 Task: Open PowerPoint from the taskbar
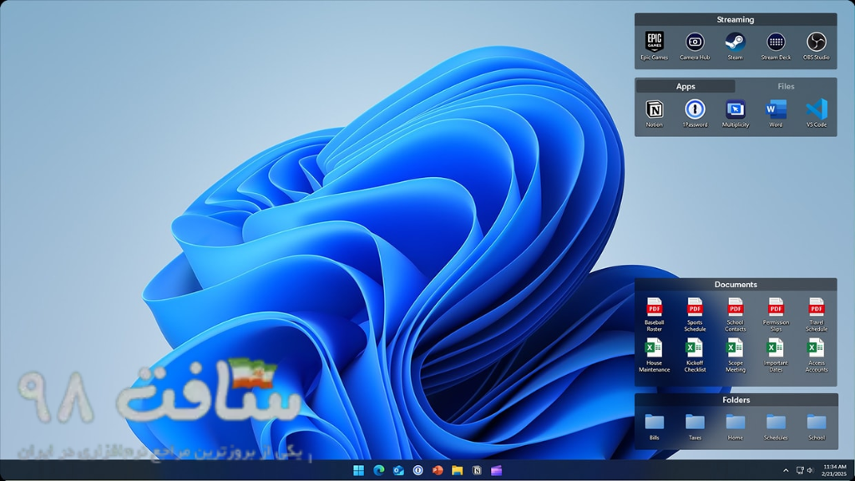coord(438,470)
